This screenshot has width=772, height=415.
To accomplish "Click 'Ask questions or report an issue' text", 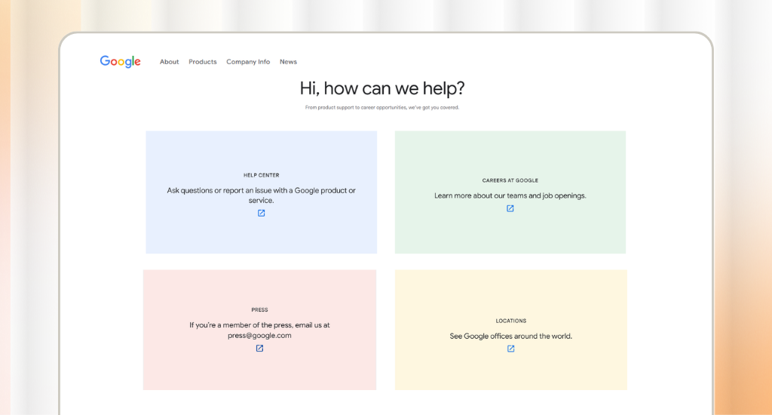I will point(261,195).
